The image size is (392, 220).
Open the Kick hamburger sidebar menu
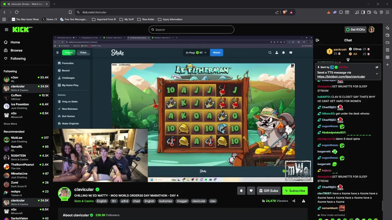(x=6, y=30)
